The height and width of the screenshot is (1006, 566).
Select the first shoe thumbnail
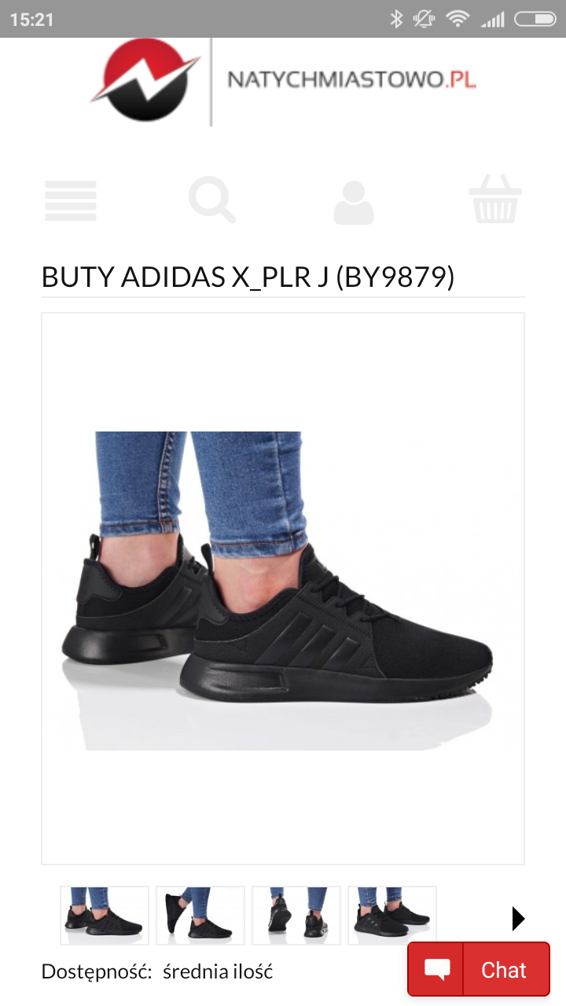105,915
